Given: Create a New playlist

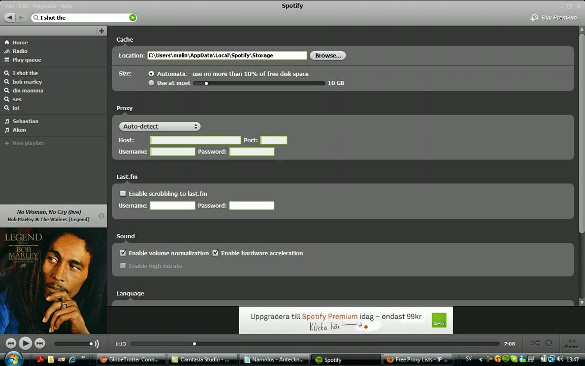Looking at the screenshot, I should click(27, 143).
